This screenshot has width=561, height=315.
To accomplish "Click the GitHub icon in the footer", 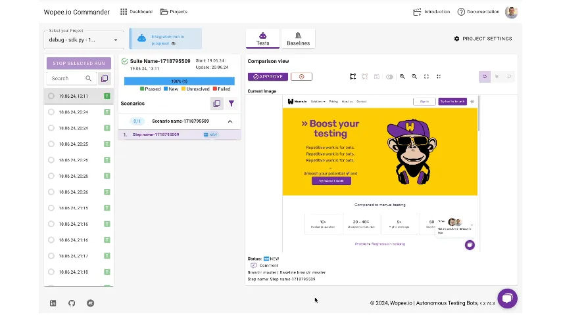I will [72, 303].
